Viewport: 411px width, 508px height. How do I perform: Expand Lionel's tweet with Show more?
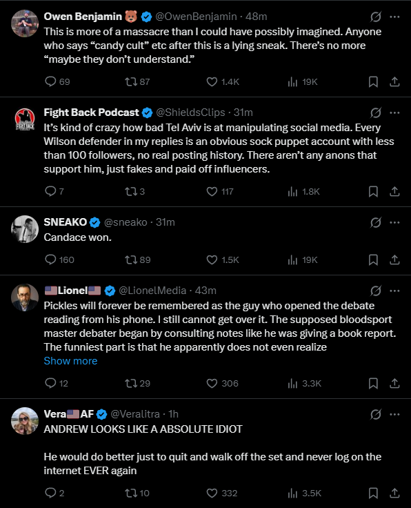click(x=70, y=361)
